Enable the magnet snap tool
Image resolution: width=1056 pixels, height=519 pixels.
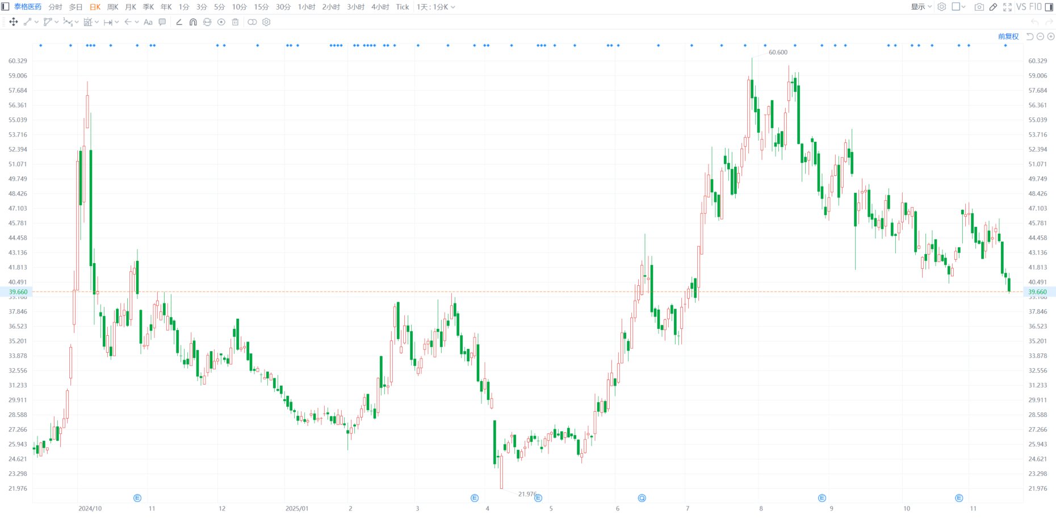click(x=193, y=22)
